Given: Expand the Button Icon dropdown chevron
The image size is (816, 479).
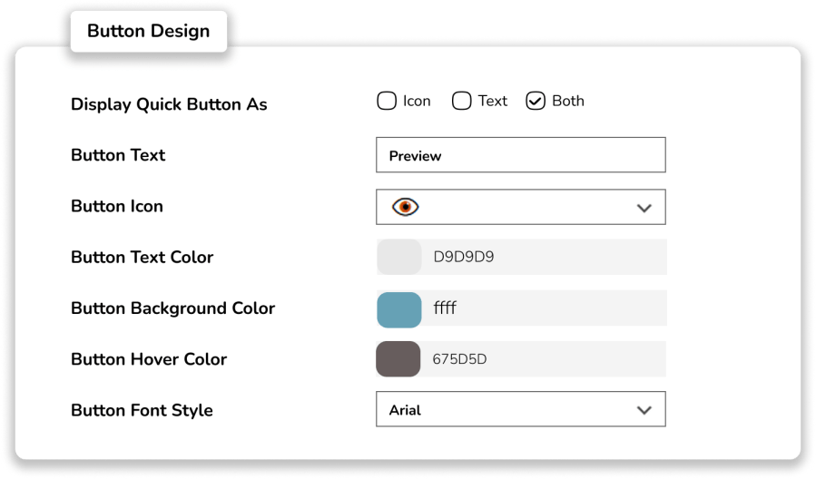Looking at the screenshot, I should [x=644, y=208].
